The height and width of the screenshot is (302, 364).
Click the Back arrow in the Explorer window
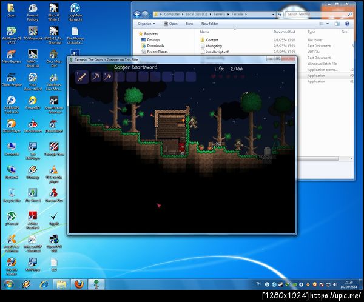[x=137, y=14]
